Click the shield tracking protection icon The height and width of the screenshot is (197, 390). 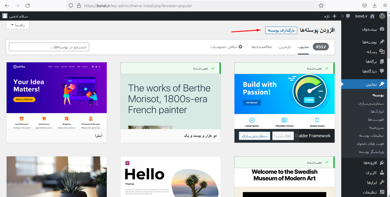(x=71, y=5)
